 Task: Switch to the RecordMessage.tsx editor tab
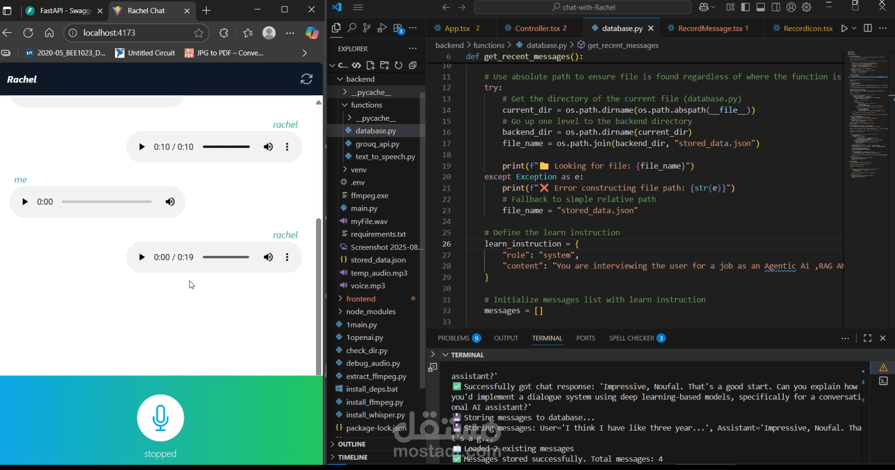[x=712, y=28]
